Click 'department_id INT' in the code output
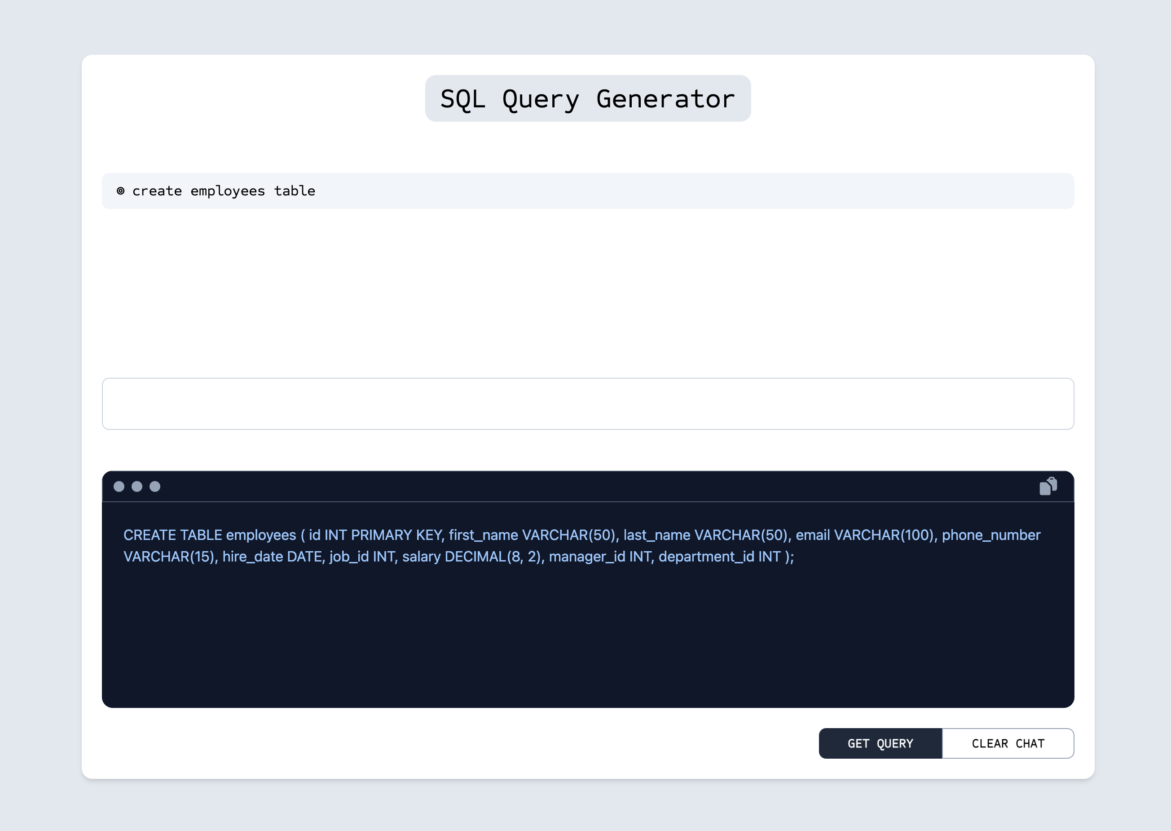The height and width of the screenshot is (831, 1171). click(719, 556)
